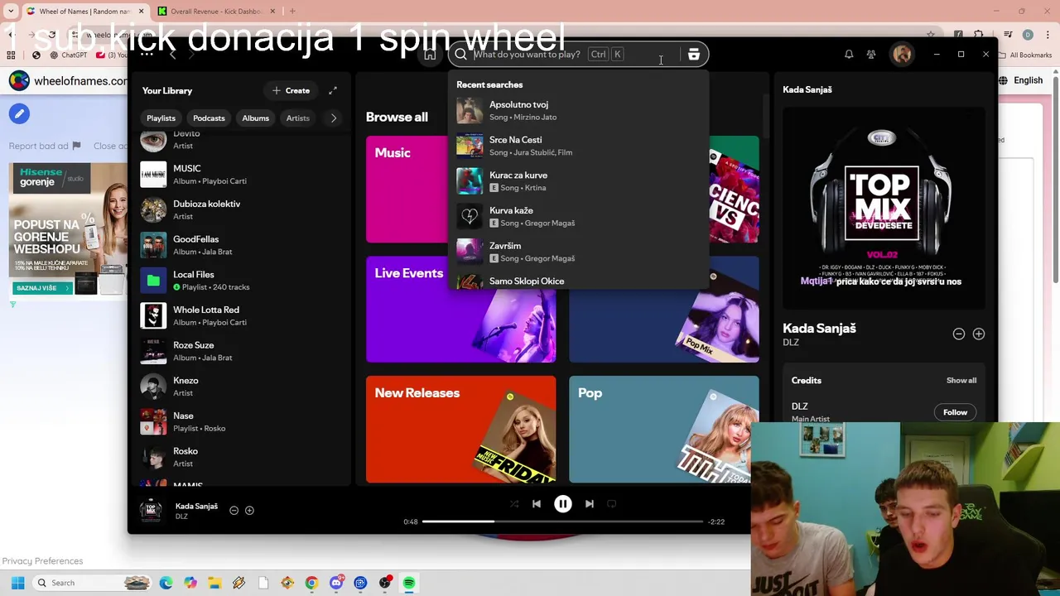The width and height of the screenshot is (1060, 596).
Task: Pause the current track
Action: click(562, 503)
